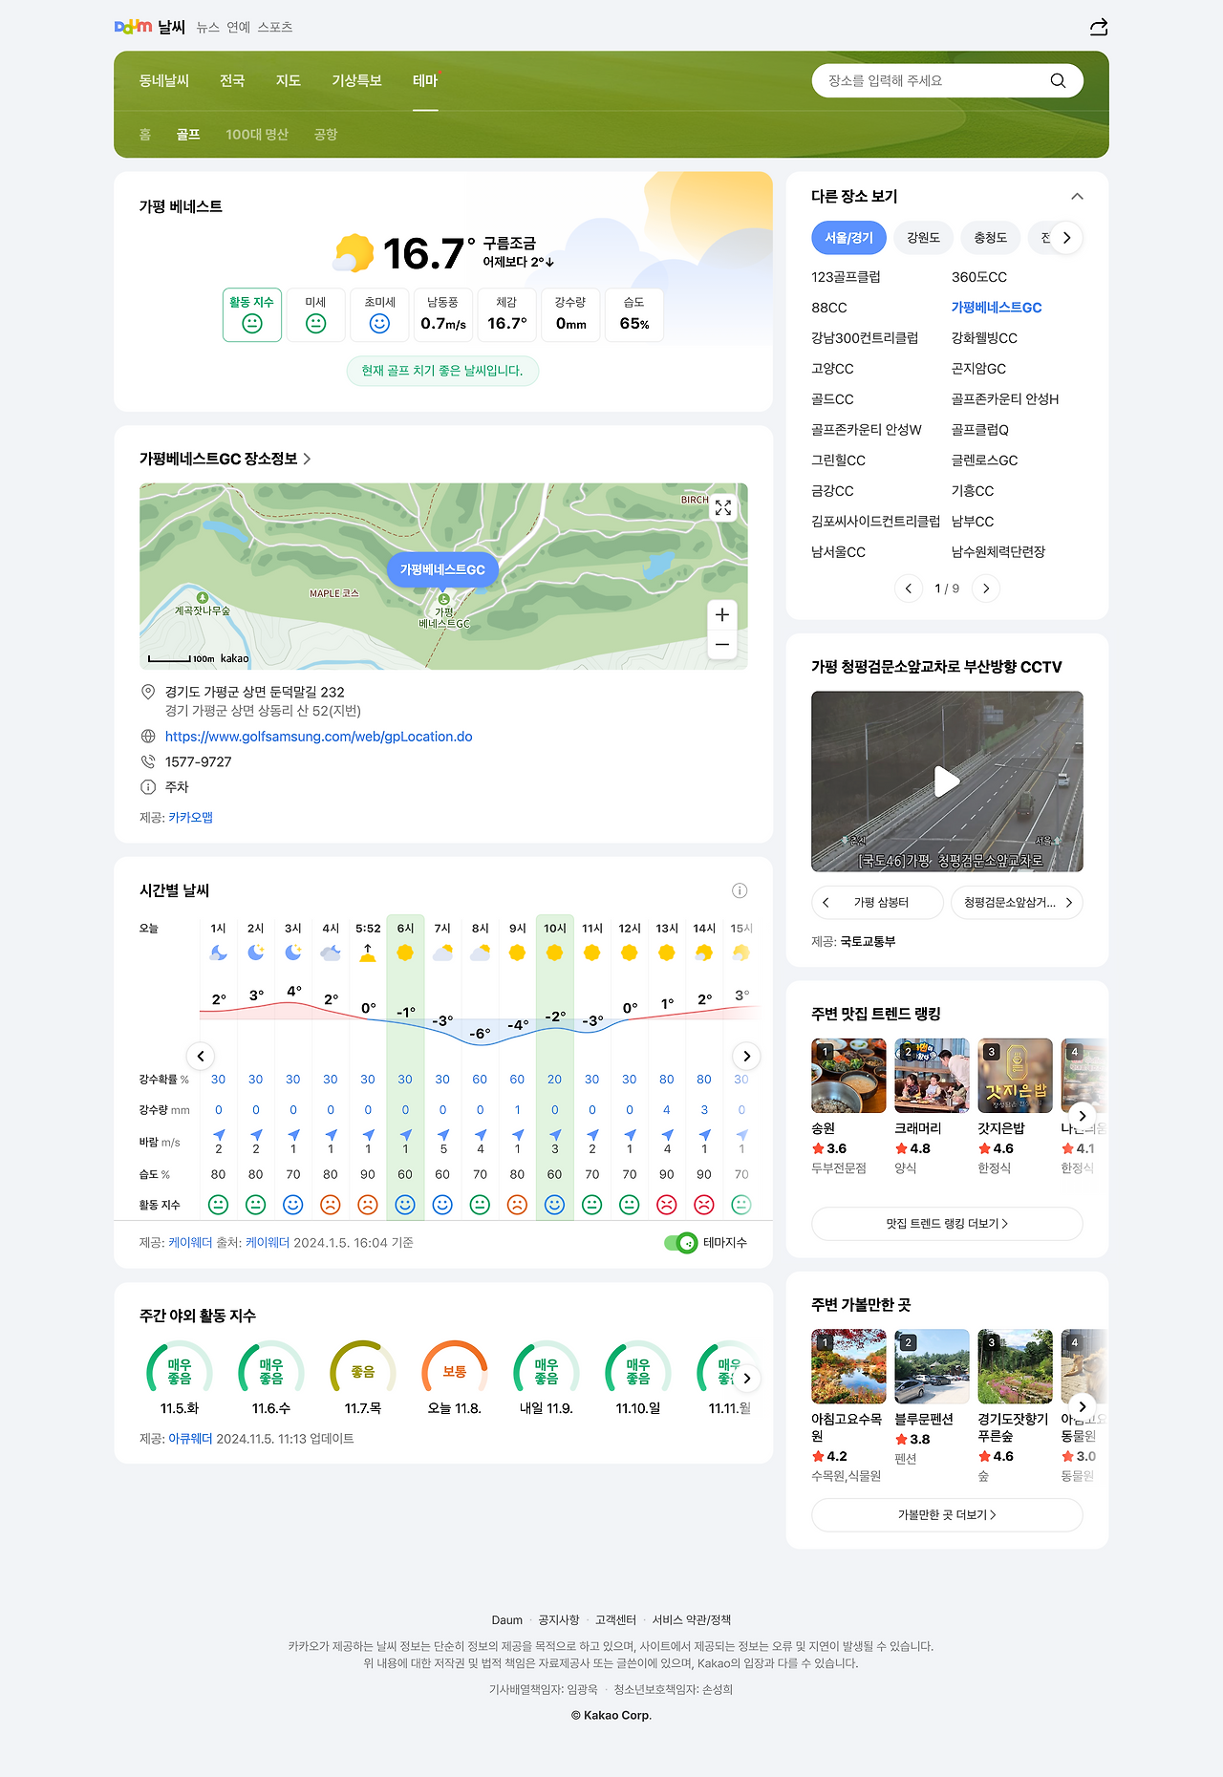Viewport: 1223px width, 1777px height.
Task: Show next restaurant ranking cards
Action: pos(1082,1115)
